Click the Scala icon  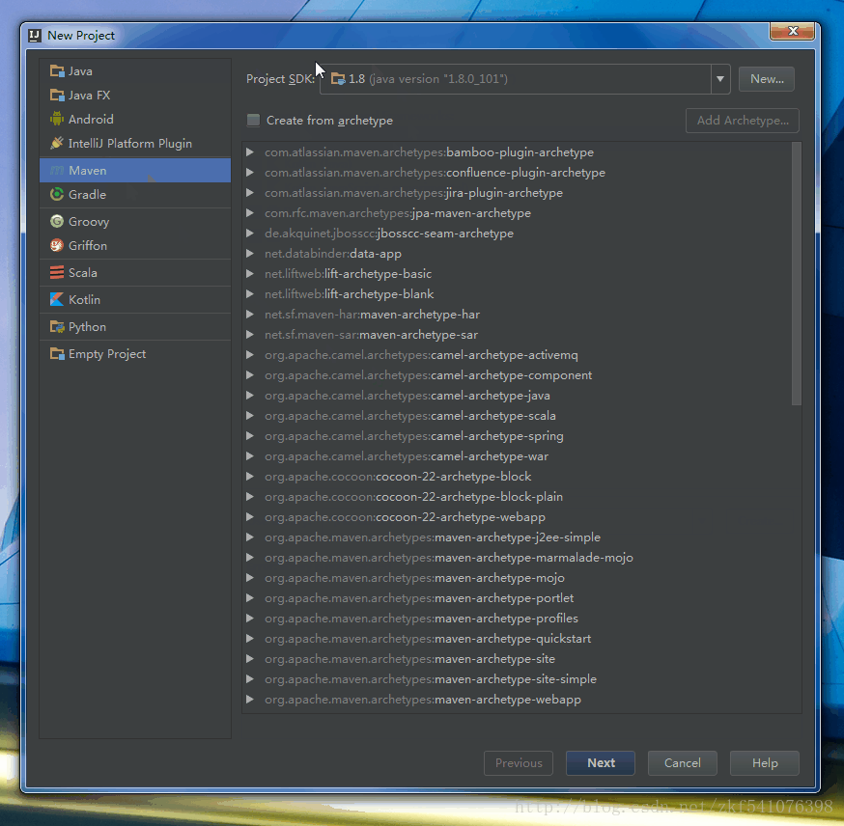tap(57, 273)
